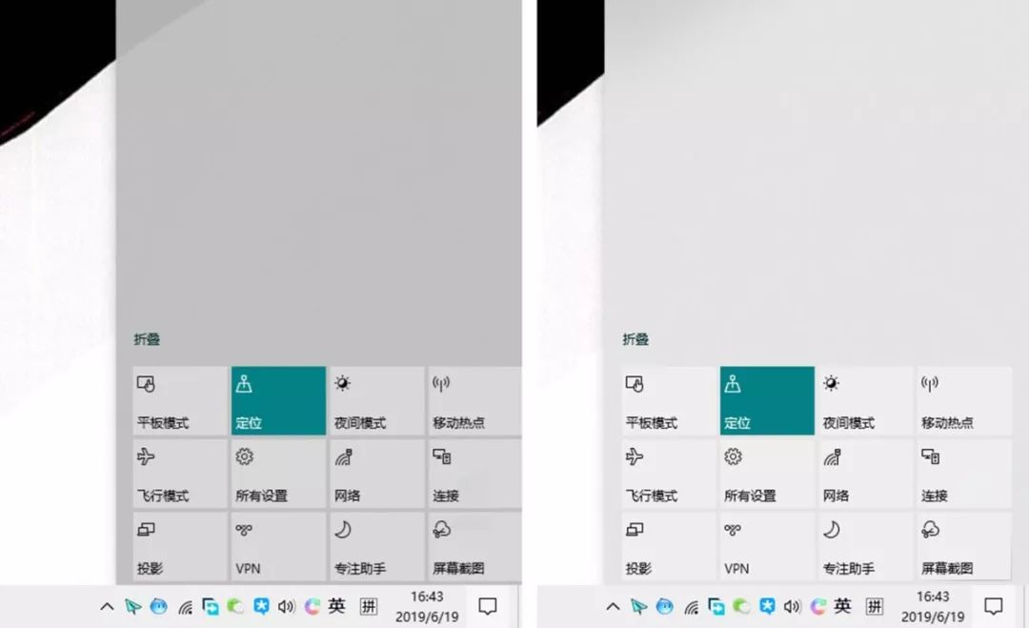Switch on 飞行模式 in darker gray panel
This screenshot has height=628, width=1029.
180,474
